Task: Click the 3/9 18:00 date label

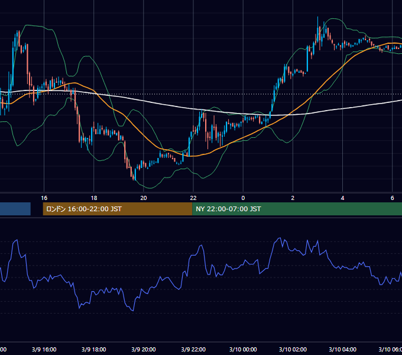Action: coord(94,349)
